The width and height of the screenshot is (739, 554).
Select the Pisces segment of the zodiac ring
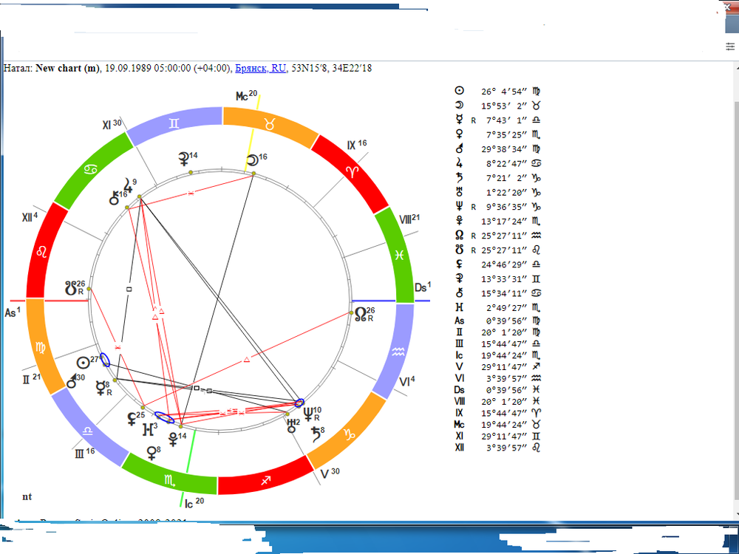pyautogui.click(x=399, y=254)
